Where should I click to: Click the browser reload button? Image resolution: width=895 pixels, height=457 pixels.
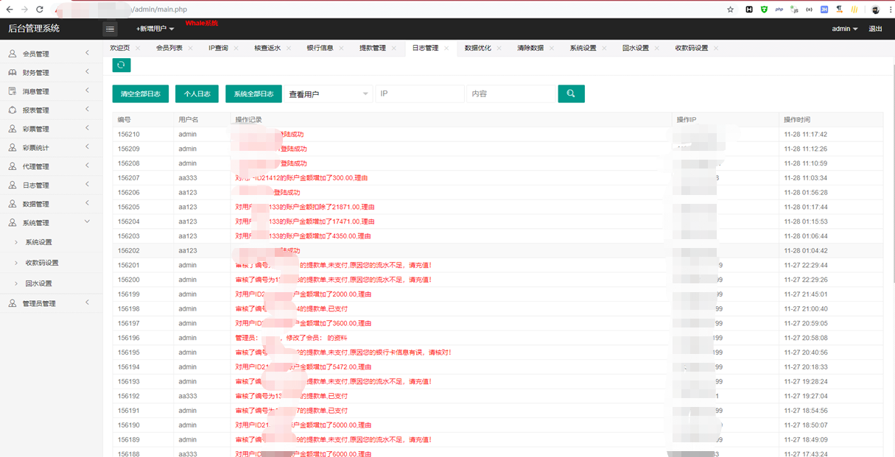pyautogui.click(x=40, y=10)
